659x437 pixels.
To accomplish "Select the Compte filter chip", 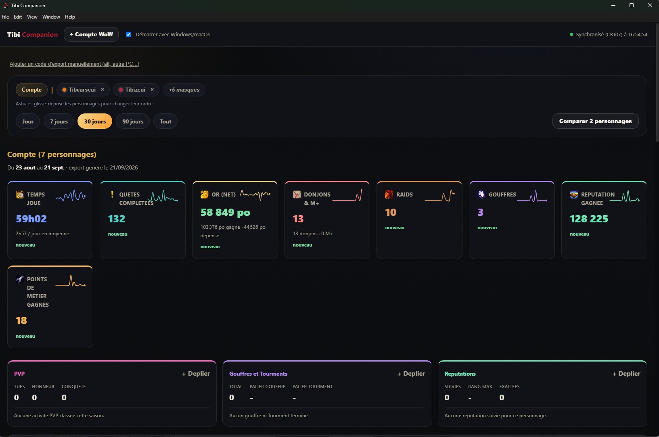I will point(31,90).
